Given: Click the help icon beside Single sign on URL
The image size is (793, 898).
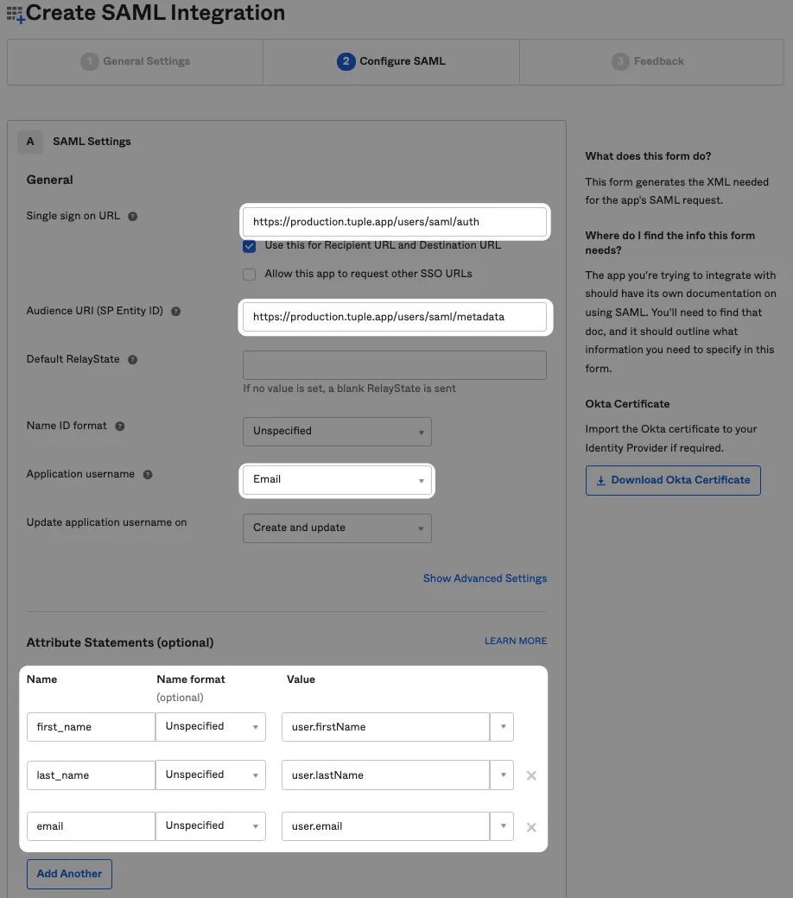Looking at the screenshot, I should [x=131, y=216].
